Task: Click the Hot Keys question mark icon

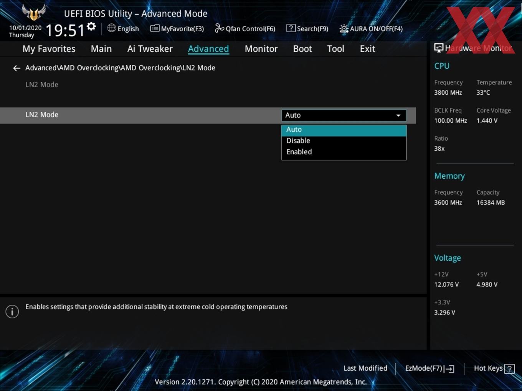Action: coord(509,369)
